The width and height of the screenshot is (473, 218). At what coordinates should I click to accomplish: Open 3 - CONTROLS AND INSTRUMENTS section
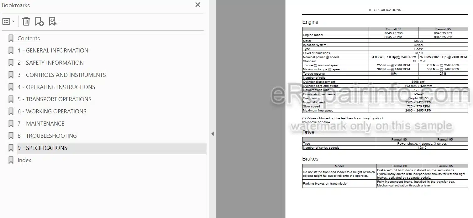pyautogui.click(x=62, y=75)
